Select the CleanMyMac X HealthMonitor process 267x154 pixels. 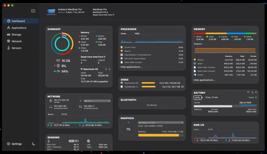coord(152,55)
